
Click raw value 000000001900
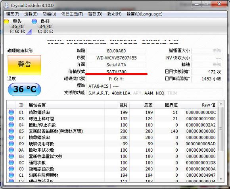point(201,119)
